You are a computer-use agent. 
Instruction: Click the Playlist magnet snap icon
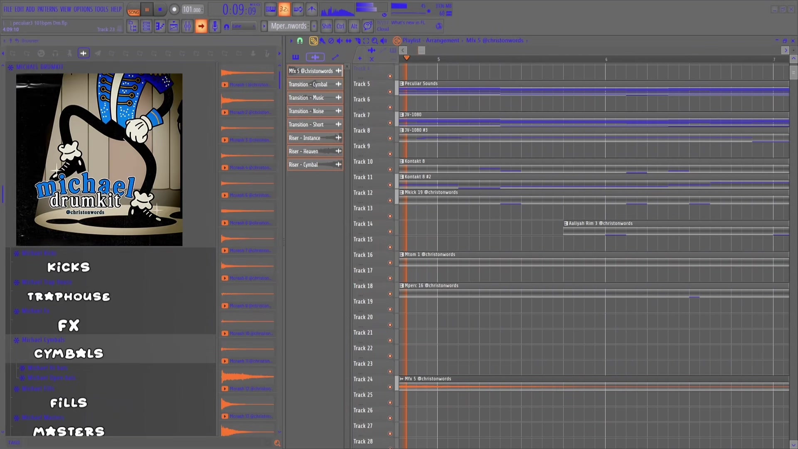300,41
